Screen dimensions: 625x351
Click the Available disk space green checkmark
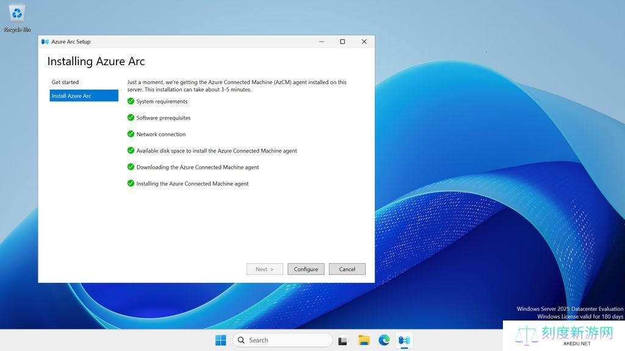point(131,151)
